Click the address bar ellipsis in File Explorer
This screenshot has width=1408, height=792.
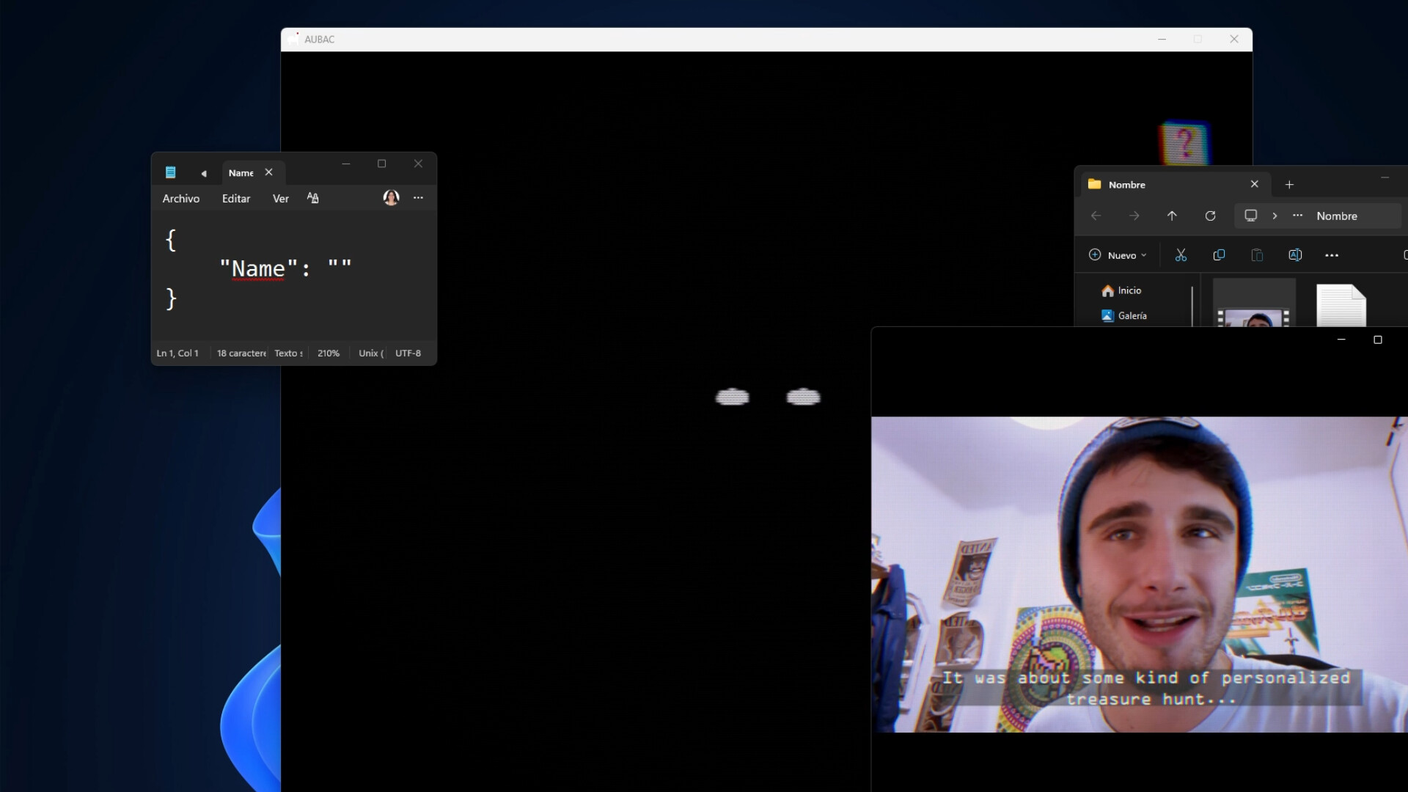(1298, 216)
